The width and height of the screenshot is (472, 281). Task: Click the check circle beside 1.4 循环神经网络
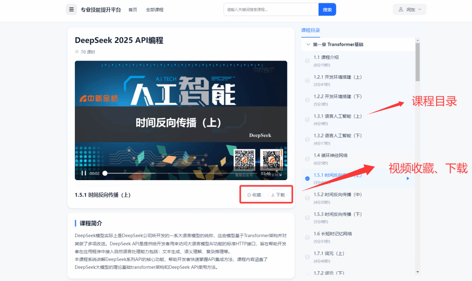click(x=307, y=159)
